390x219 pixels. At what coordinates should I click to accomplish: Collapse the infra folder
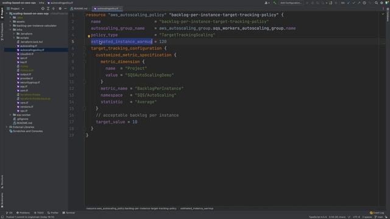10,30
